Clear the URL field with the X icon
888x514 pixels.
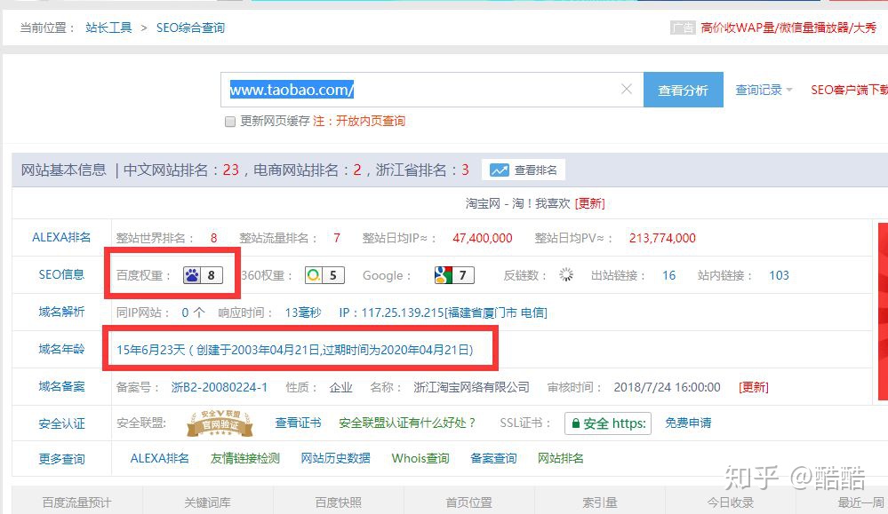tap(627, 89)
